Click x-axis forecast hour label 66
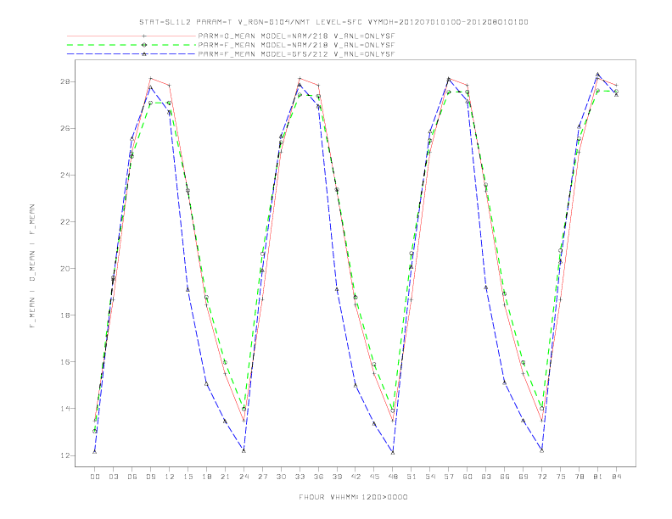672x519 pixels. point(505,477)
